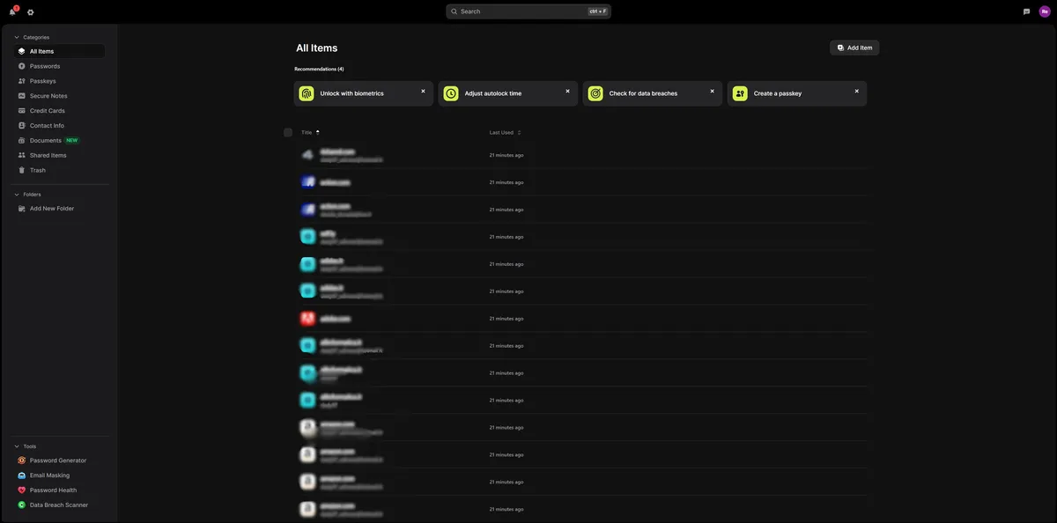Image resolution: width=1057 pixels, height=523 pixels.
Task: Dismiss the Create a passkey card
Action: coord(856,91)
